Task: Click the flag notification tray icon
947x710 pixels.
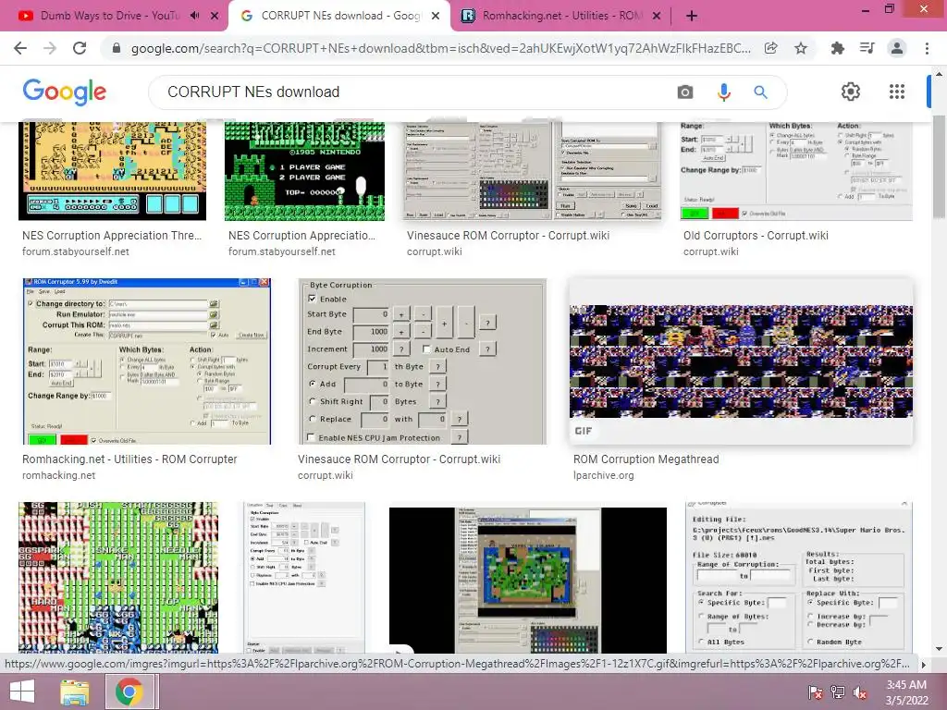Action: click(816, 692)
